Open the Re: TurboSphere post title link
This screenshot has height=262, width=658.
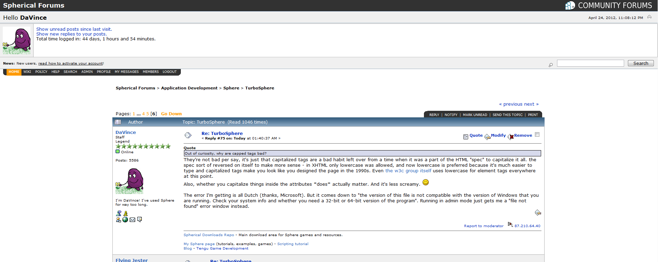tap(222, 134)
